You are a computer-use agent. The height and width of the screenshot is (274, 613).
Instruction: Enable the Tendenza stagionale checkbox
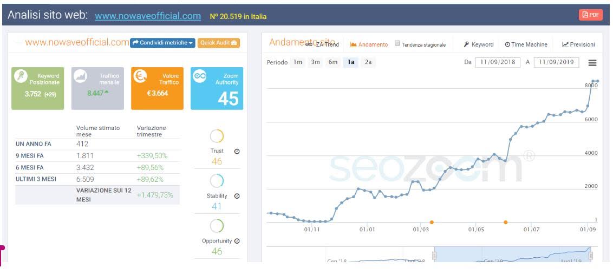397,44
